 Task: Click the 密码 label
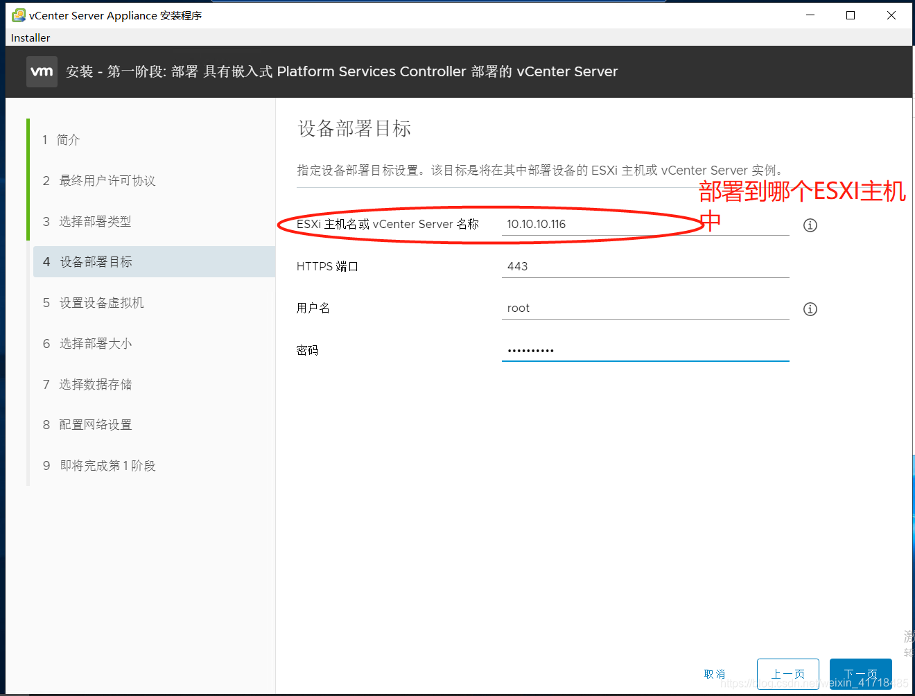click(307, 350)
